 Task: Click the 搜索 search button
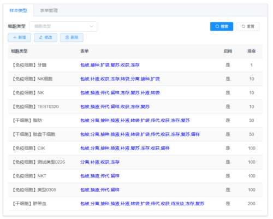[x=222, y=26]
